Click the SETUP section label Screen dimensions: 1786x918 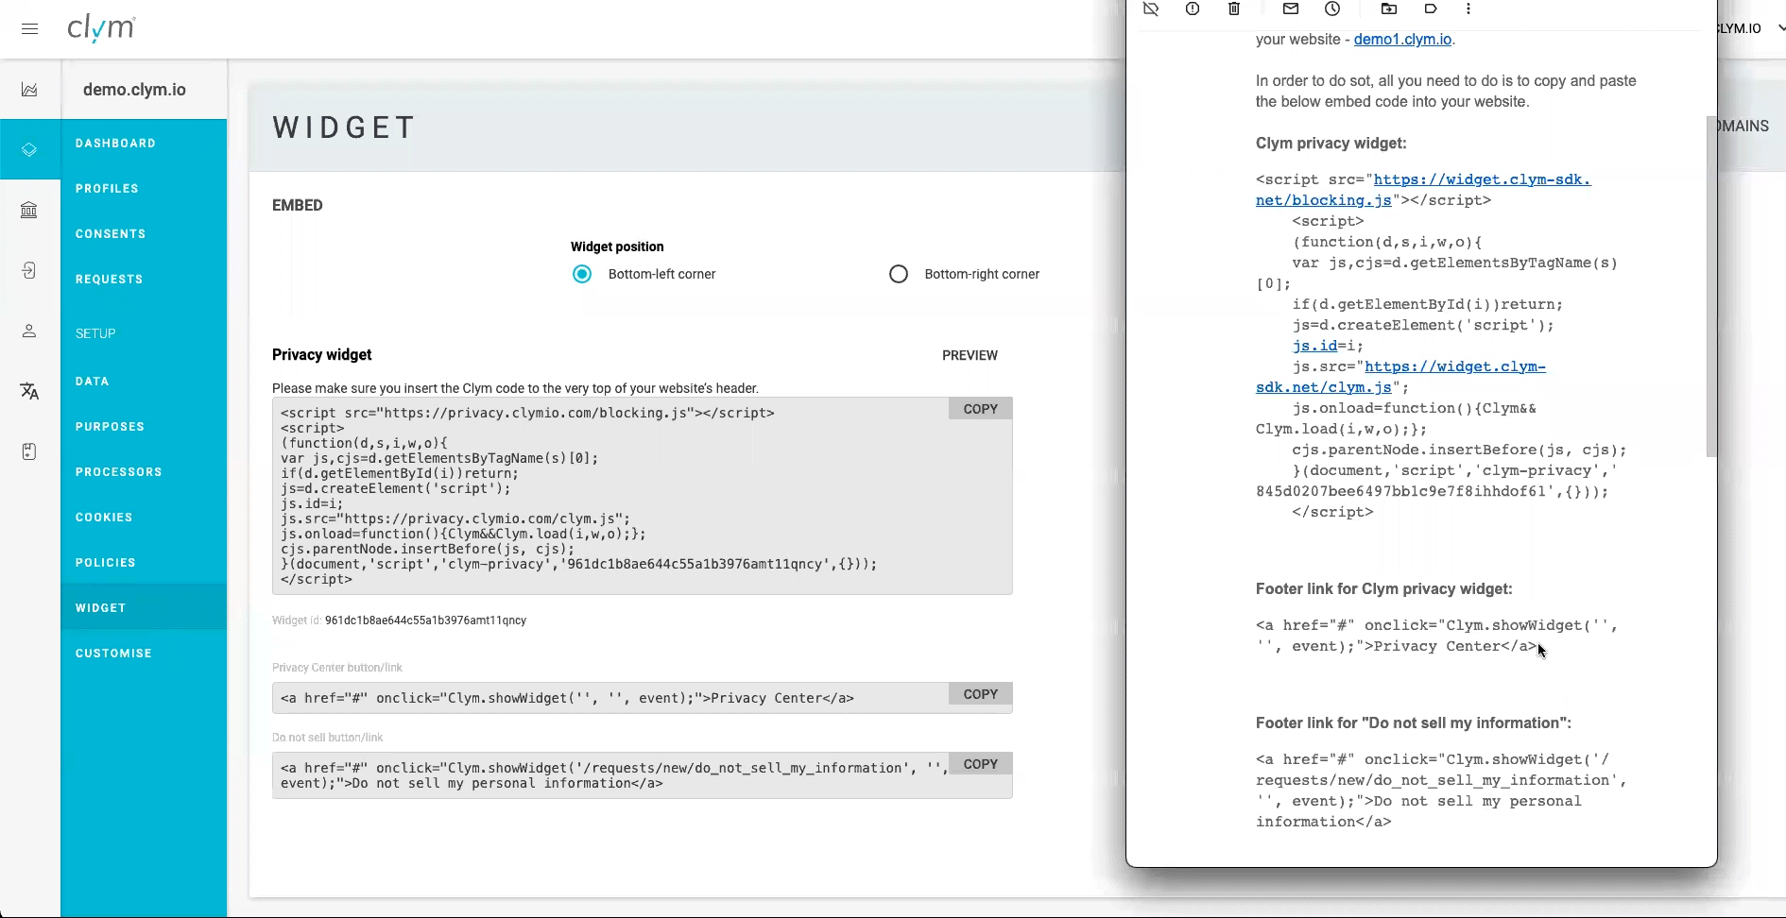pos(95,333)
